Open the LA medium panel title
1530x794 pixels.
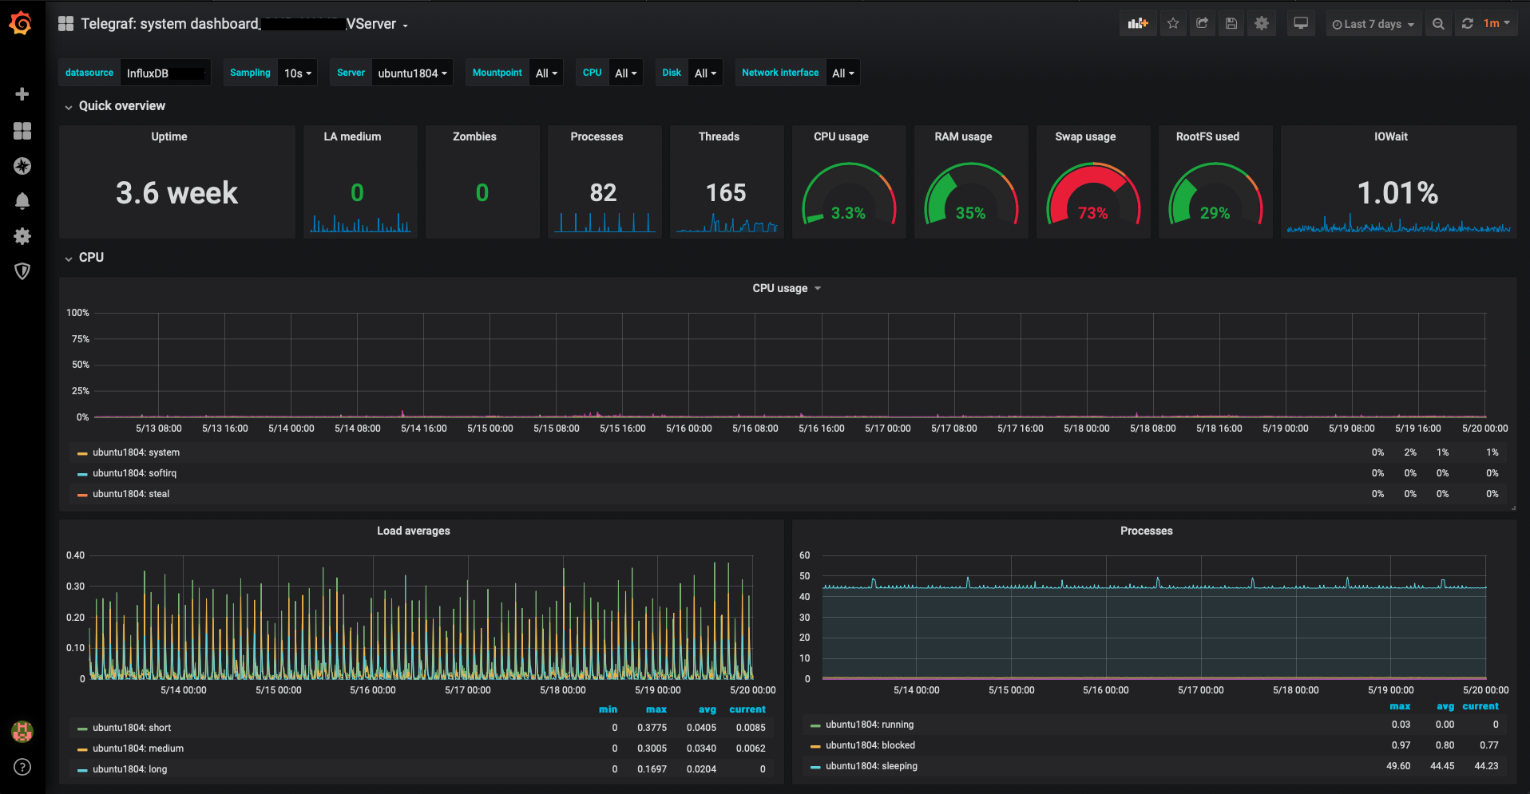352,136
